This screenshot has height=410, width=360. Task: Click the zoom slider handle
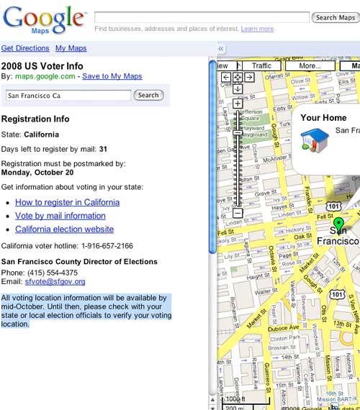[238, 132]
